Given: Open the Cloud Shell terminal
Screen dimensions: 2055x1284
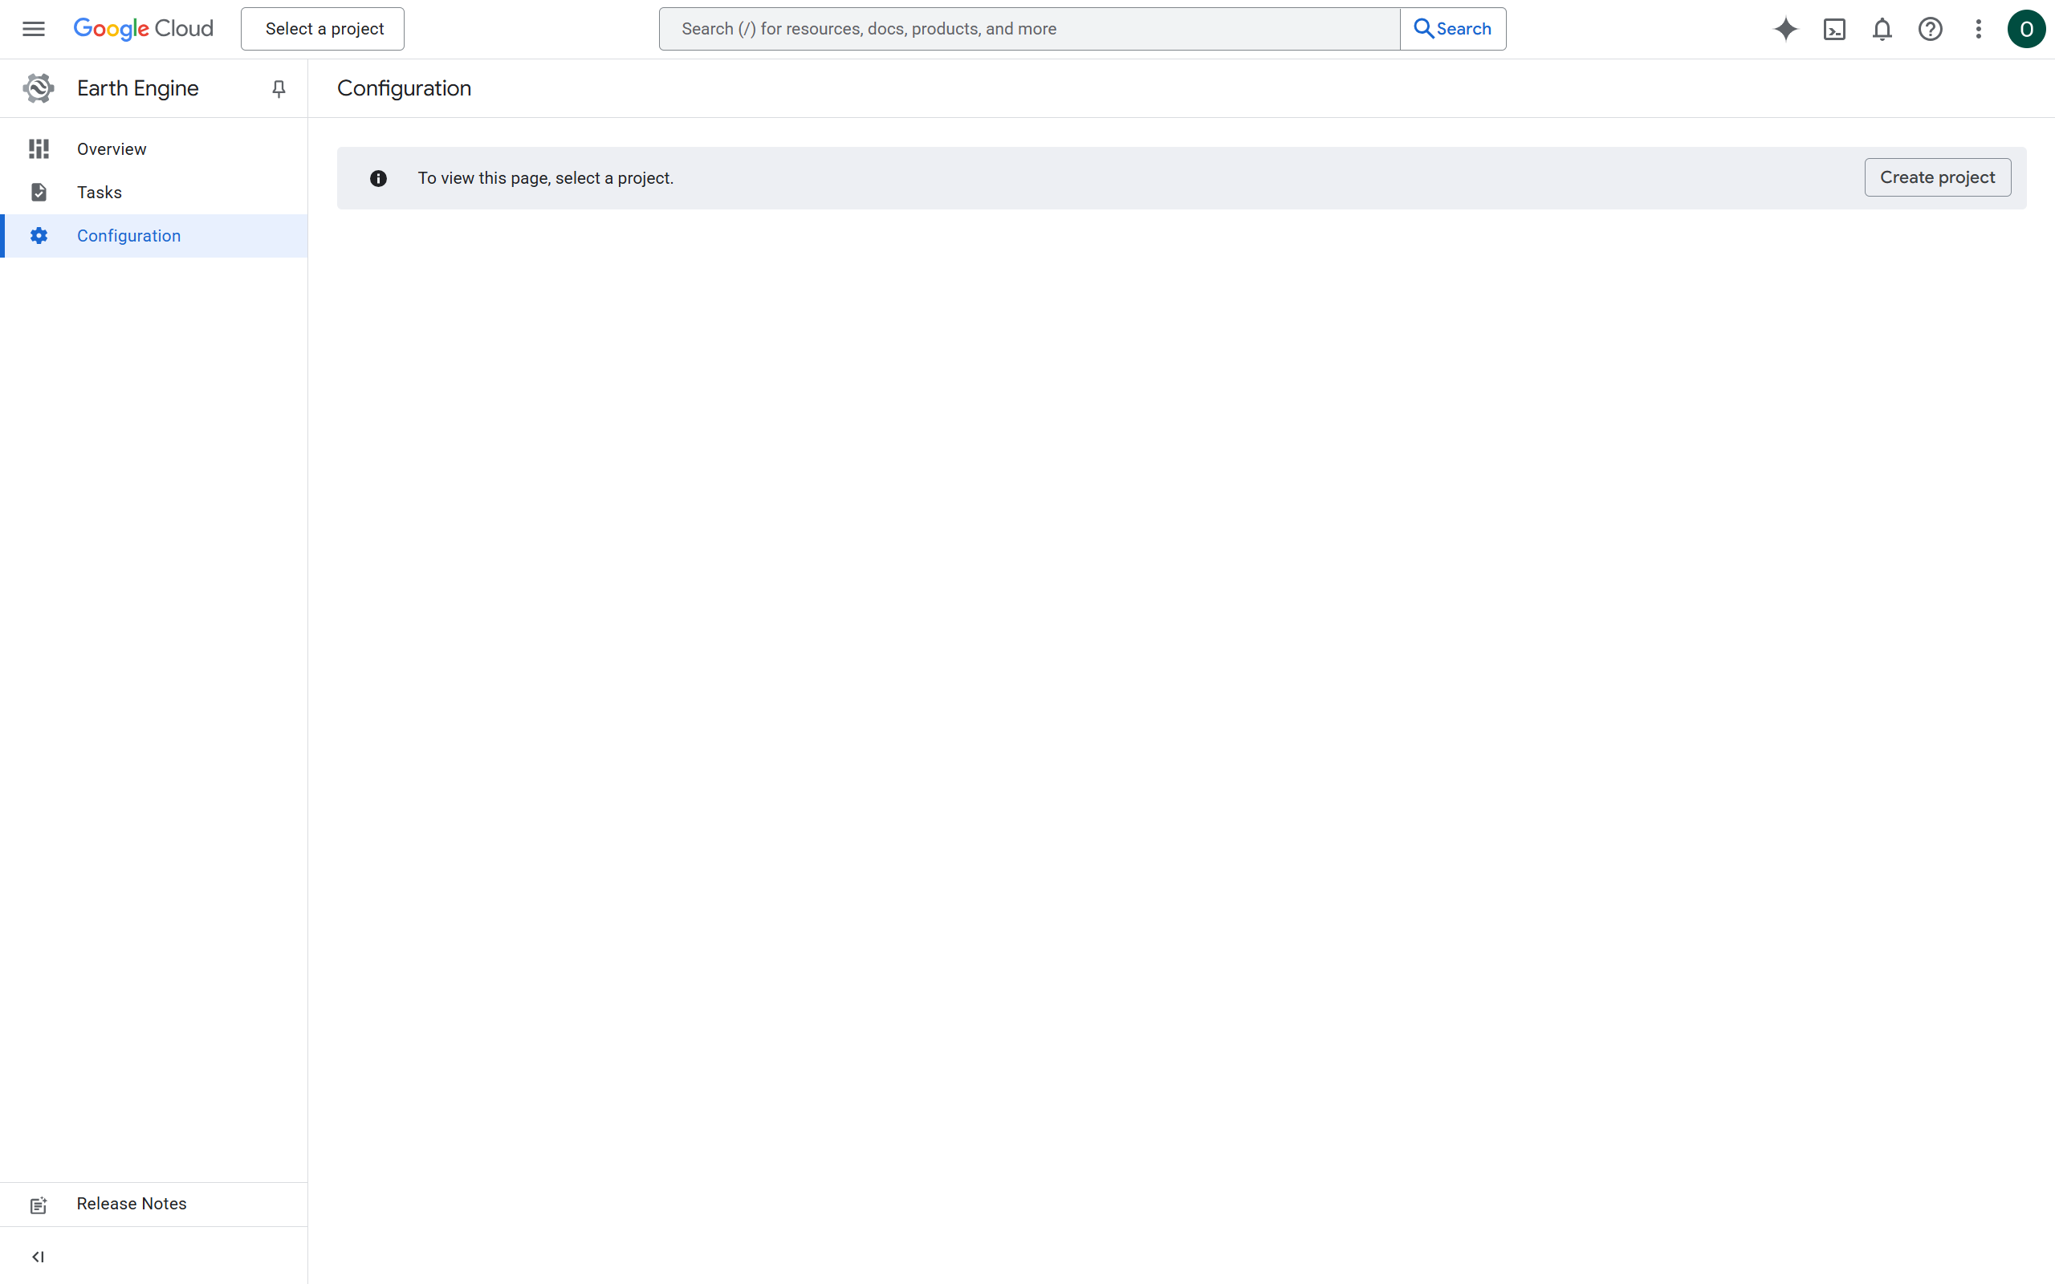Looking at the screenshot, I should tap(1834, 29).
